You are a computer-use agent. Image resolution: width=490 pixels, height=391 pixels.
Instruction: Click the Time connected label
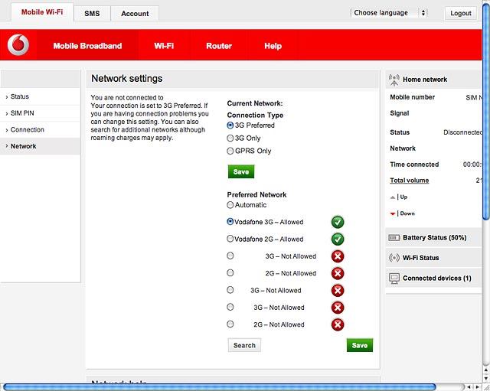click(x=414, y=165)
